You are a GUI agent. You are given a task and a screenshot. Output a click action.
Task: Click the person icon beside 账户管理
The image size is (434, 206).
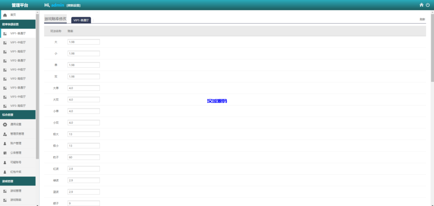5,143
